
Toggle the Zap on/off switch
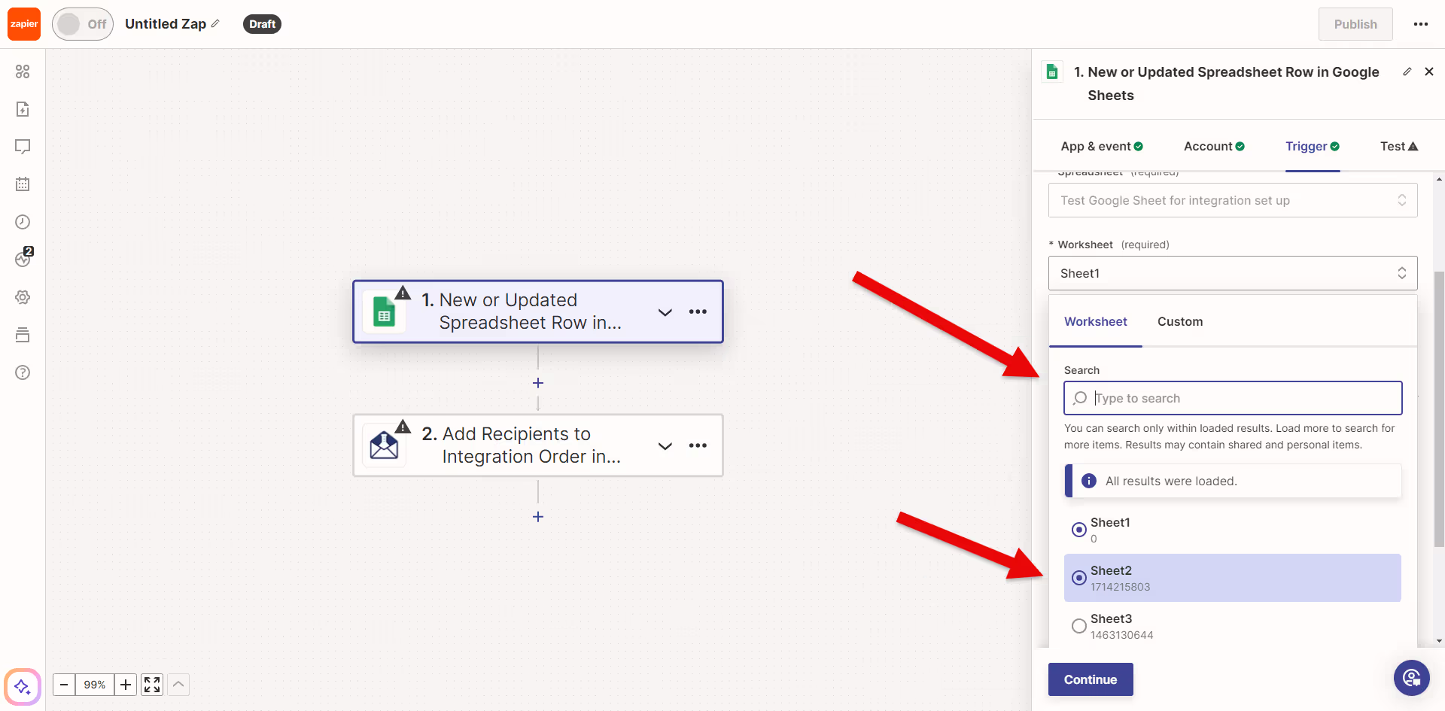pyautogui.click(x=83, y=24)
